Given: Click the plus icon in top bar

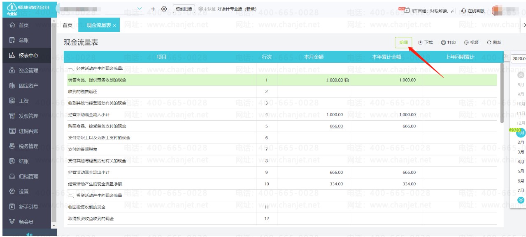Looking at the screenshot, I should click(153, 9).
